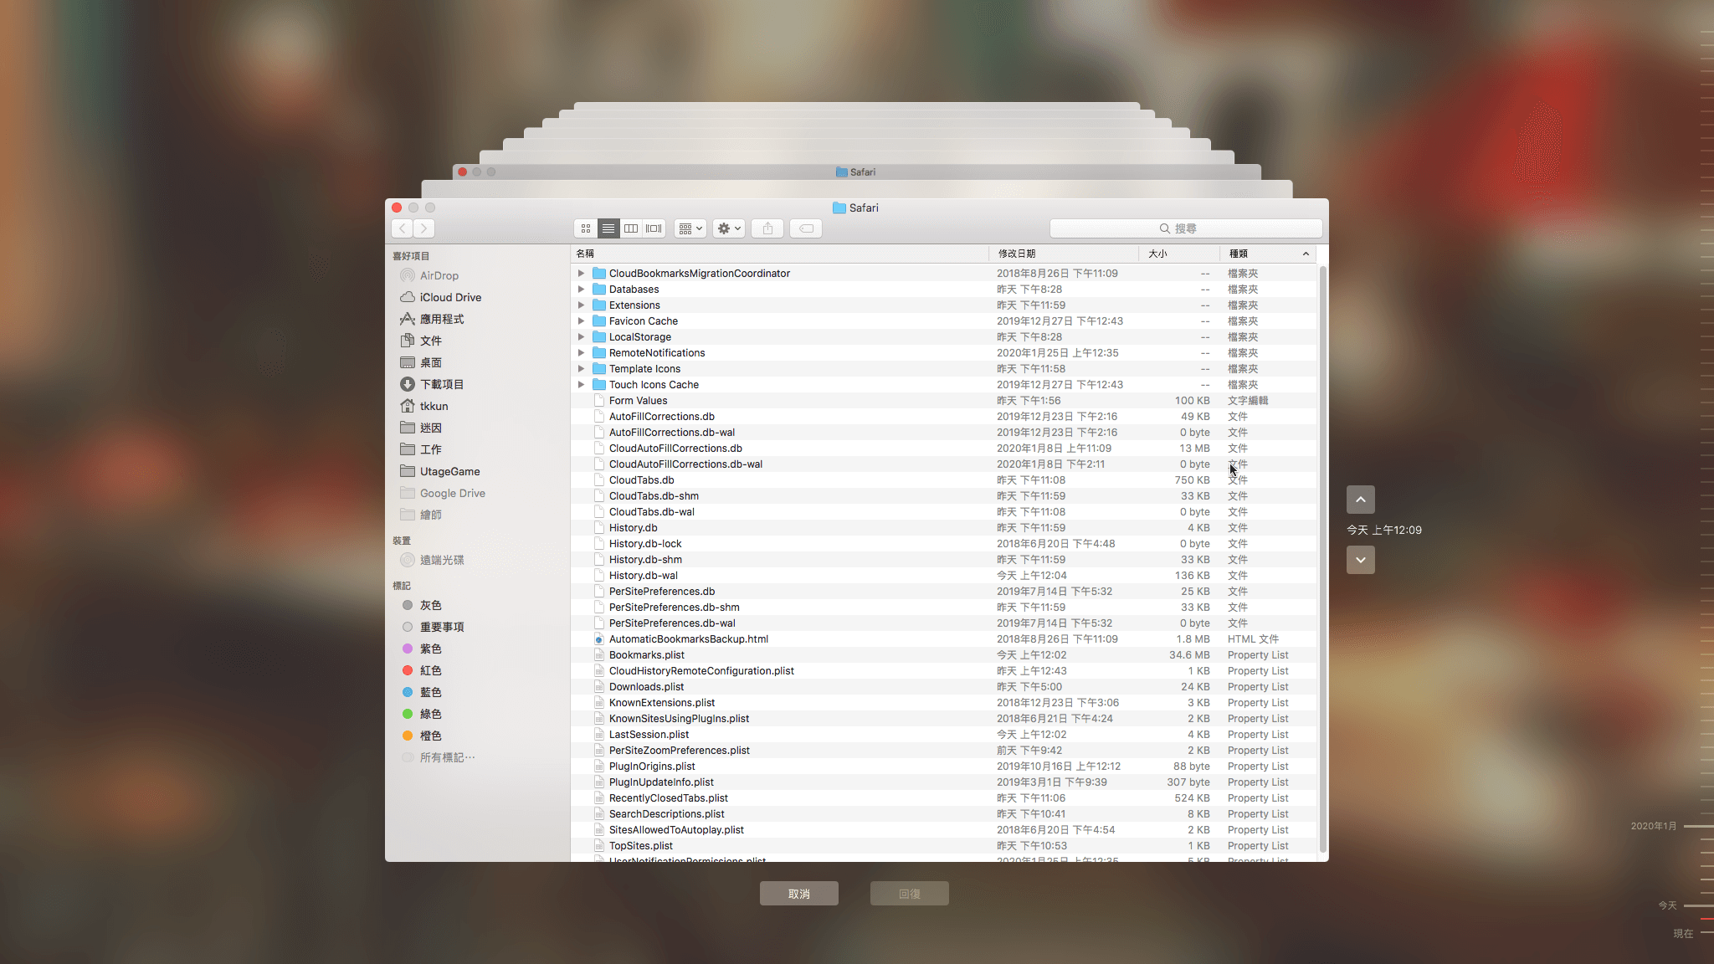The image size is (1714, 964).
Task: Go to the earlier backup with up arrow
Action: click(1361, 500)
